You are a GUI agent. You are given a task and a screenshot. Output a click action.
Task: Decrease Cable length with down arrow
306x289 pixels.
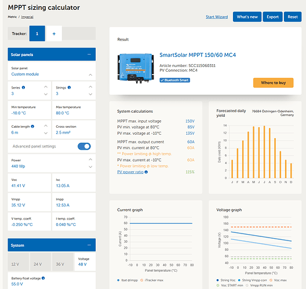[46, 133]
